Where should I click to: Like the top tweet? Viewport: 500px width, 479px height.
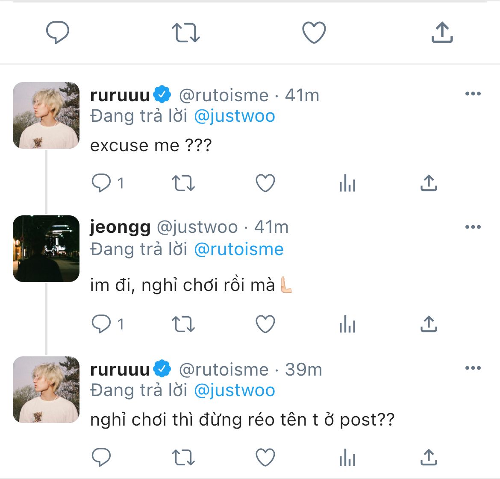tap(314, 32)
